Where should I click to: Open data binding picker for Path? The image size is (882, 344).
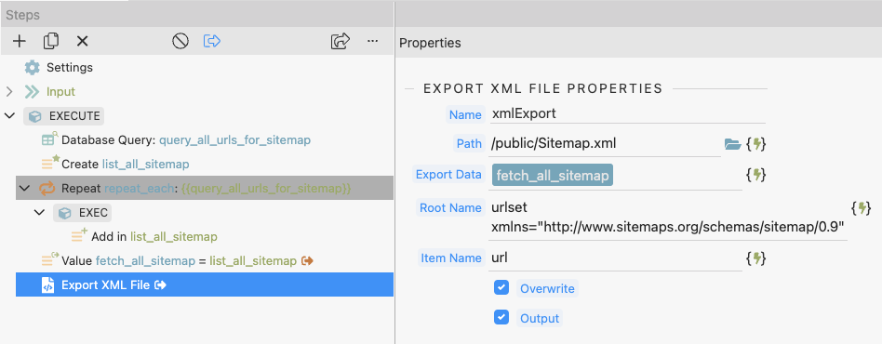pos(756,144)
